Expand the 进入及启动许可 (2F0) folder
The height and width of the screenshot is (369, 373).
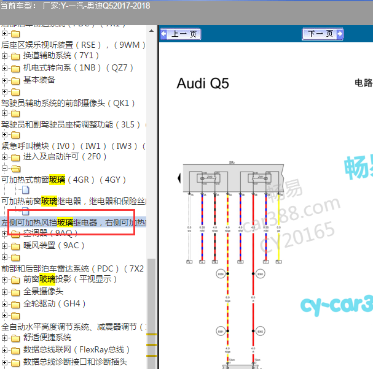coord(4,157)
